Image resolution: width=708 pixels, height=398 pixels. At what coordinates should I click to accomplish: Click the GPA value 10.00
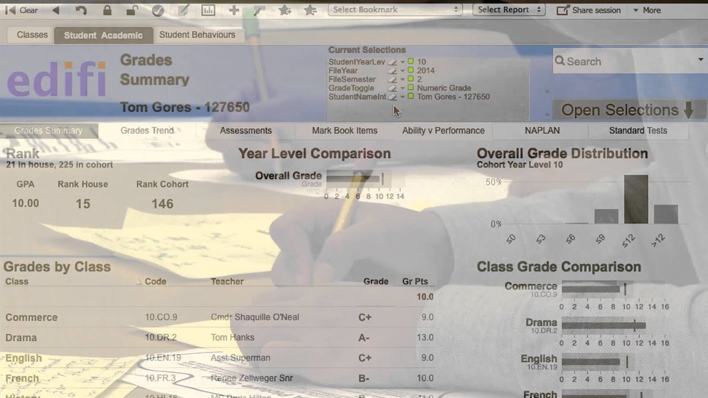pos(25,203)
